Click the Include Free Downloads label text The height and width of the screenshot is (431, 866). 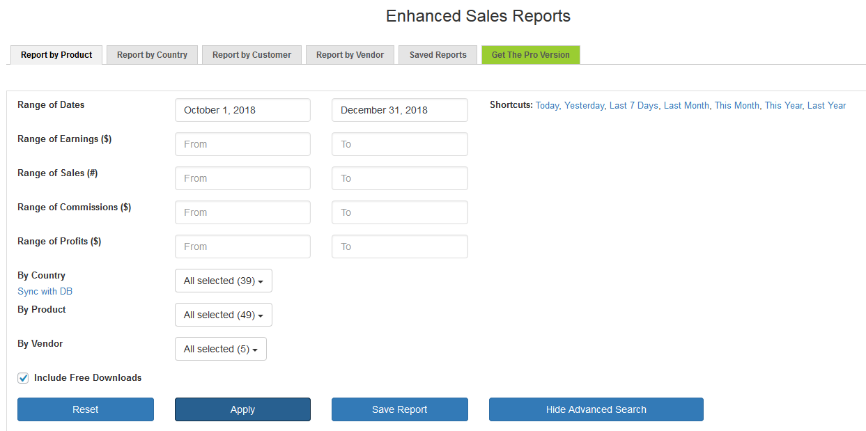[88, 378]
